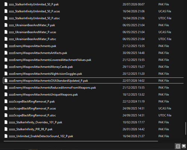Click icon of zzzzz_StalkerInfinity_PIR_99_P.pak
Screen dimensions: 187x150
tap(6, 129)
